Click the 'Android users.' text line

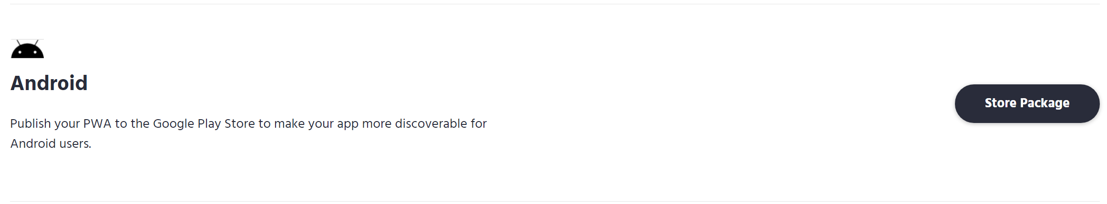point(51,143)
